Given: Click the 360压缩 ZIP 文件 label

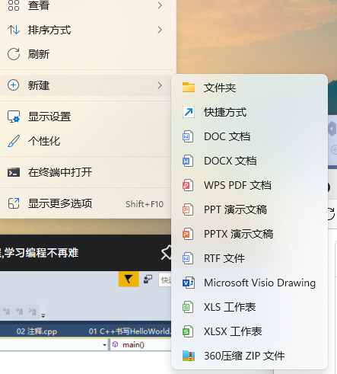Looking at the screenshot, I should [244, 356].
